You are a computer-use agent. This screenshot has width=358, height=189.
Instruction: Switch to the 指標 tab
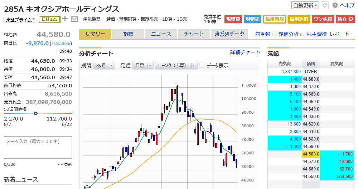[128, 34]
